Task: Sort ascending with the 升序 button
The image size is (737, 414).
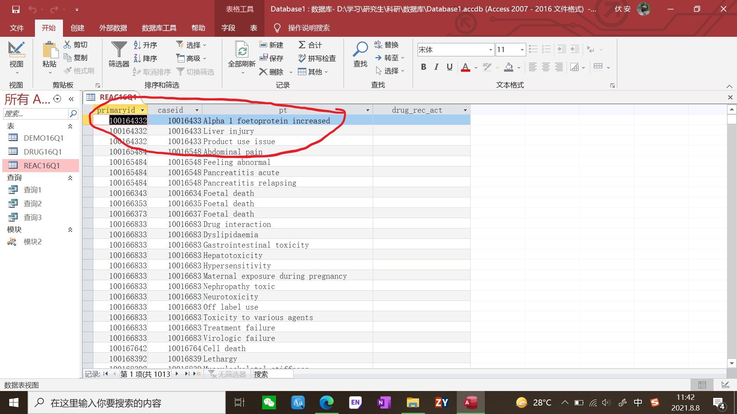Action: point(145,45)
